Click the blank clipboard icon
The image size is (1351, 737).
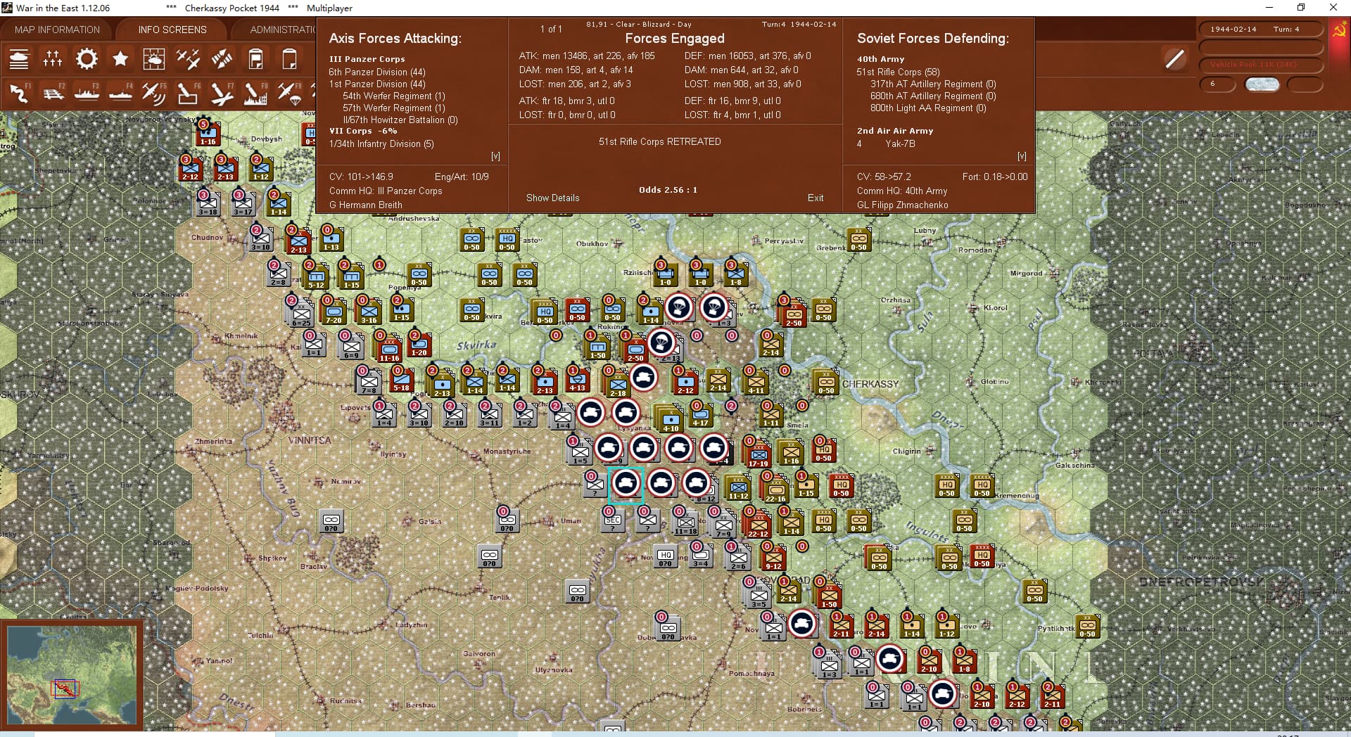[x=289, y=59]
